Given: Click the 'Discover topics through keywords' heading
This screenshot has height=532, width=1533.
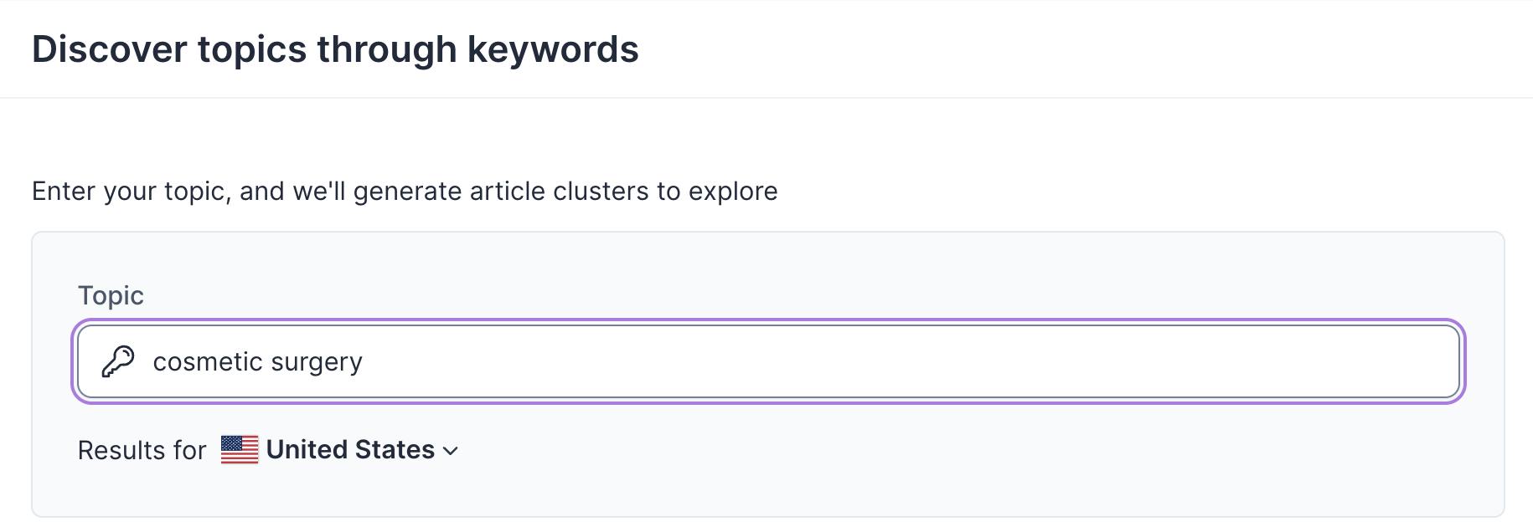Looking at the screenshot, I should click(335, 49).
